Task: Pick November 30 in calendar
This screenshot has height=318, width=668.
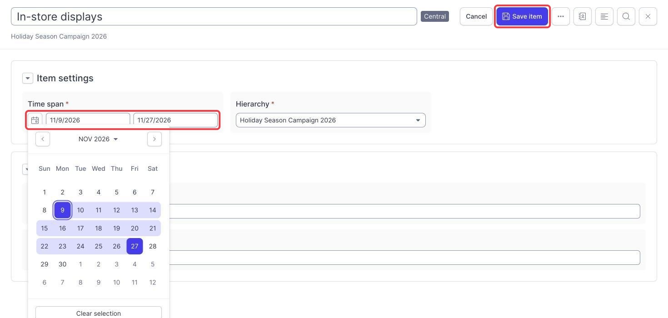Action: pos(62,264)
